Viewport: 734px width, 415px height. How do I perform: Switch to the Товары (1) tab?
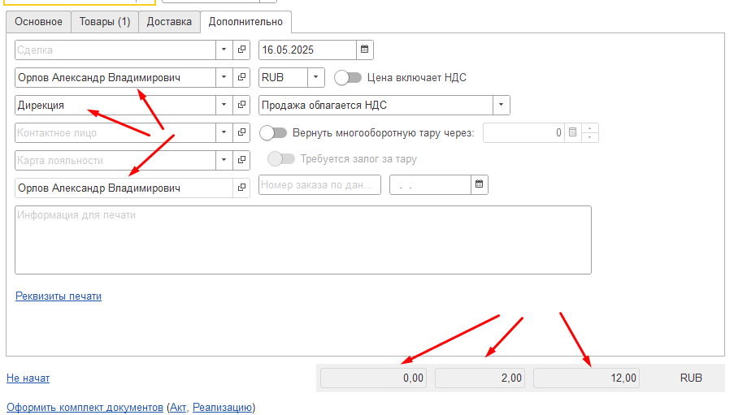point(105,22)
